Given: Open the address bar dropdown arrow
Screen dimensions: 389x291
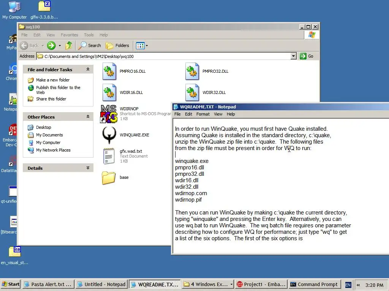Looking at the screenshot, I should [294, 56].
